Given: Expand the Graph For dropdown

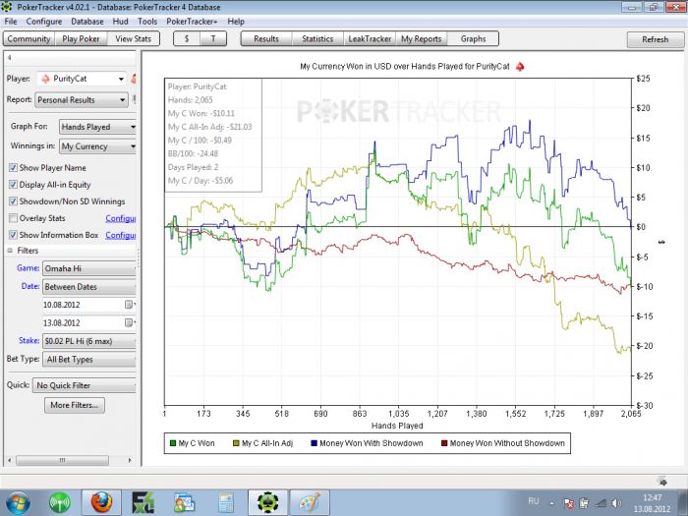Looking at the screenshot, I should (97, 127).
